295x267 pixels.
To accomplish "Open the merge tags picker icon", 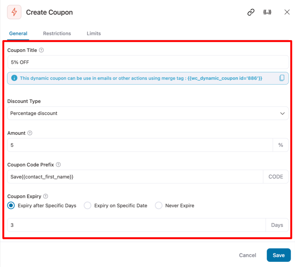I will [x=267, y=12].
